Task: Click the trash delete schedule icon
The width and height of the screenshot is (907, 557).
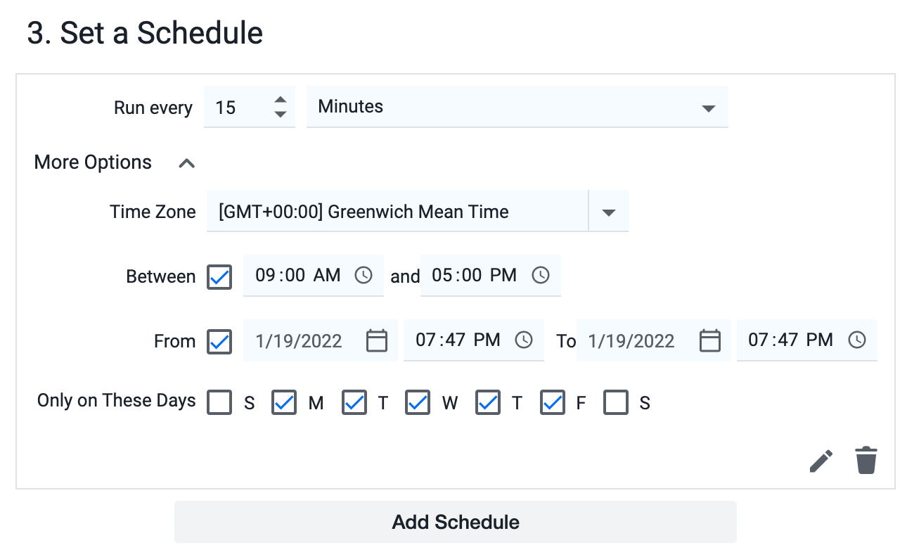Action: [866, 461]
